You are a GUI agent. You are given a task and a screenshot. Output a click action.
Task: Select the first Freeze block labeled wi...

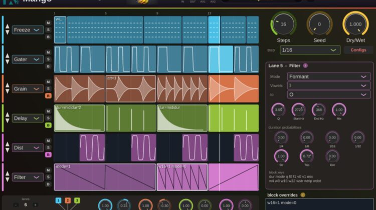coord(60,29)
